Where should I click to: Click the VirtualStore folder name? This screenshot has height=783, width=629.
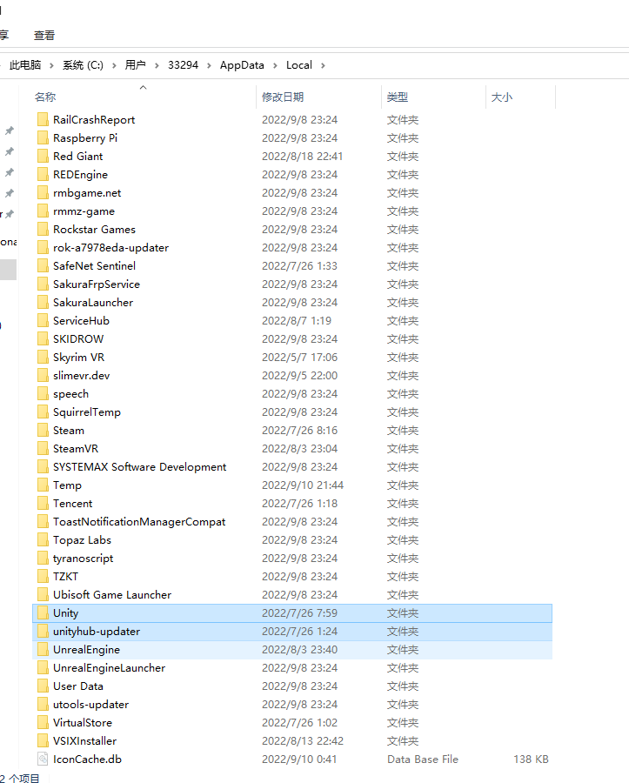(x=83, y=723)
